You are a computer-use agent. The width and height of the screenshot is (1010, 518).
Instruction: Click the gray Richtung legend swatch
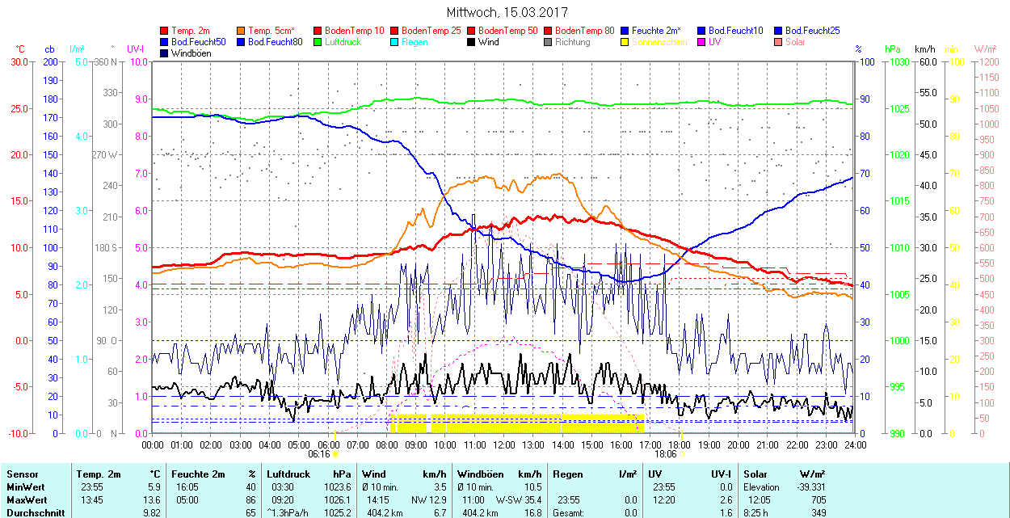549,42
